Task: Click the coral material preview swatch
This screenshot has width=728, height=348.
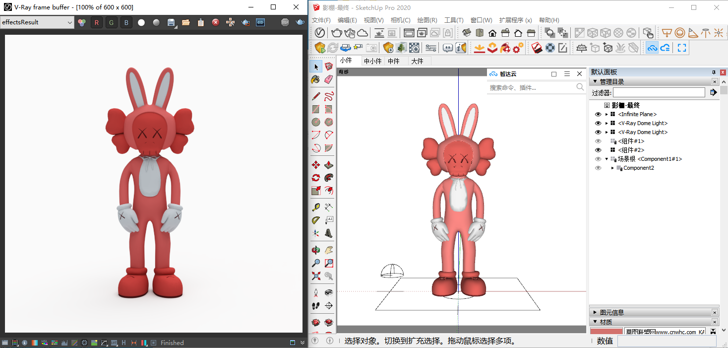Action: click(606, 331)
